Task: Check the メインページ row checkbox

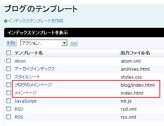Action: coord(8,93)
